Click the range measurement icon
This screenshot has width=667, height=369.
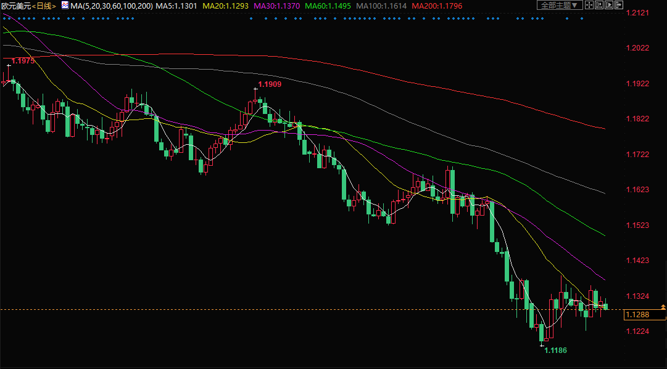point(600,6)
